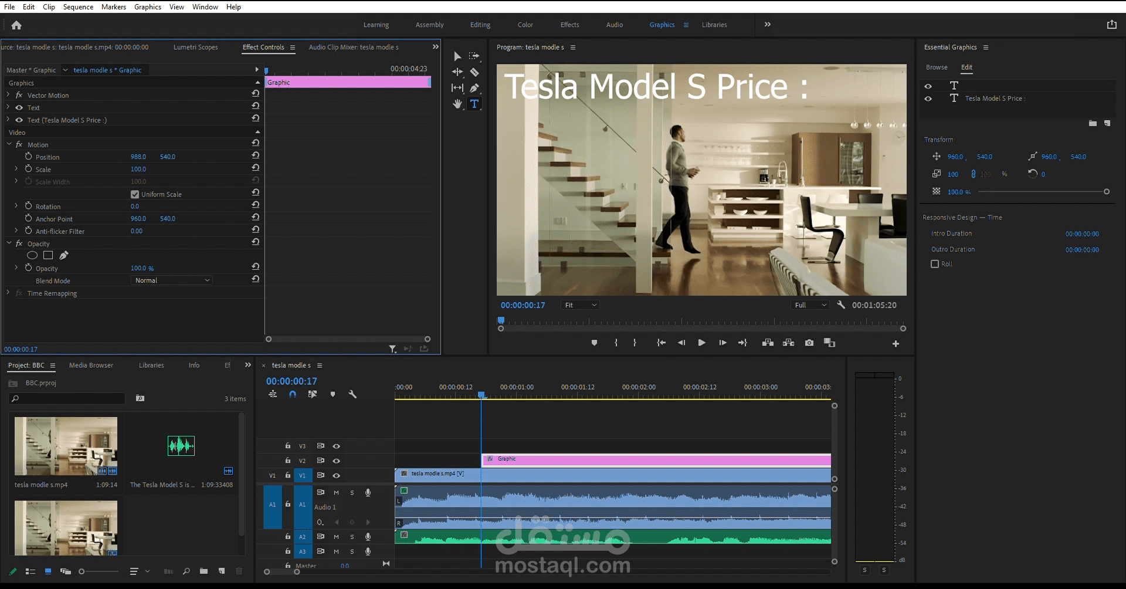Click Intro Duration timecode value
Viewport: 1126px width, 589px height.
[1082, 234]
